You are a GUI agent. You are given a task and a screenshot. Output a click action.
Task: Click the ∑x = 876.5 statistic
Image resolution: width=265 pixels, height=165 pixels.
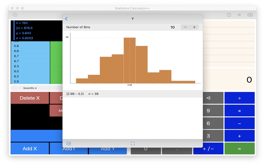(x=24, y=28)
